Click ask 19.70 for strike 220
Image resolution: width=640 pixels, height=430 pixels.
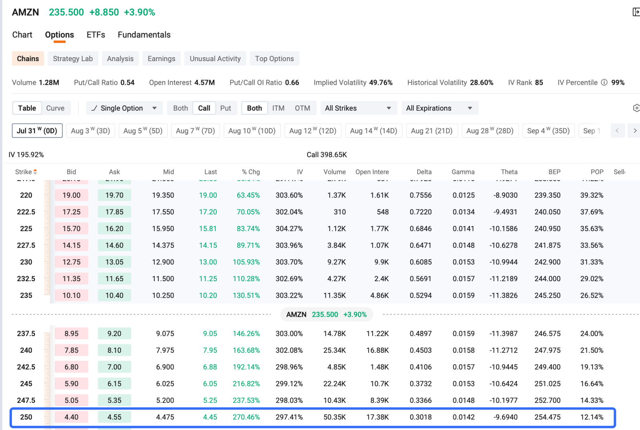click(x=114, y=195)
